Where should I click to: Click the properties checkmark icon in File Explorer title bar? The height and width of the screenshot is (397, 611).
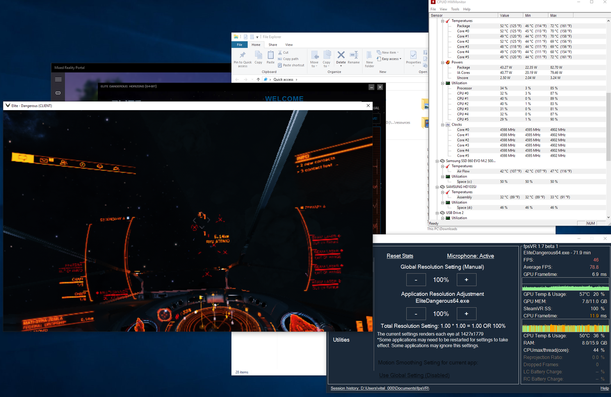tap(245, 37)
